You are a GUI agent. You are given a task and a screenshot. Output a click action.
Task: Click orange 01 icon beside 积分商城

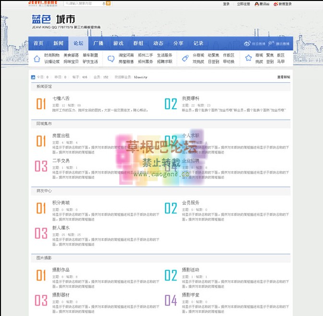[x=41, y=208]
